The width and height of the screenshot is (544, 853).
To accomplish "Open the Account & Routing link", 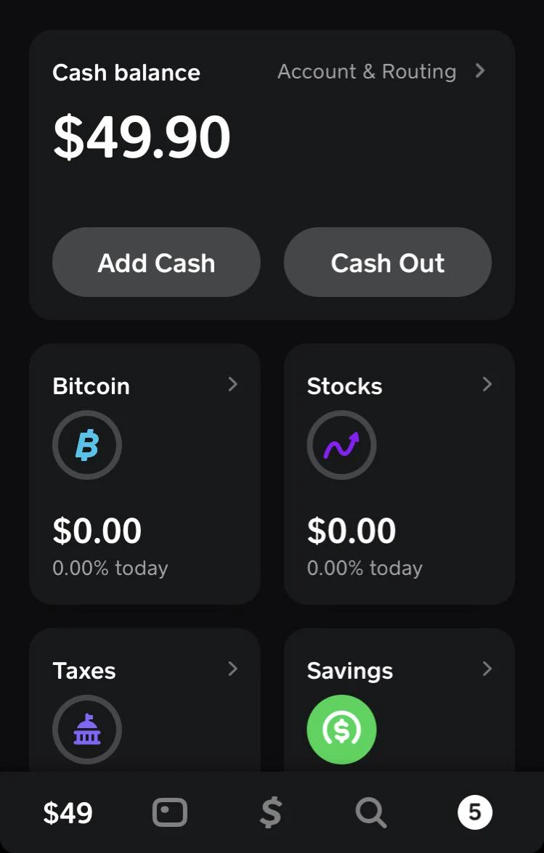I will click(367, 72).
